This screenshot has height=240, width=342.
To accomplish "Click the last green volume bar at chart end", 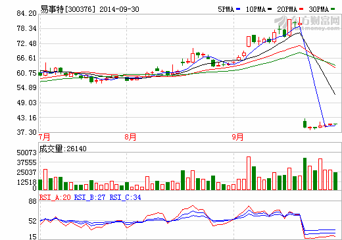I will [335, 181].
